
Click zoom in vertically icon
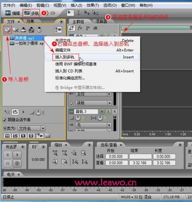(x=75, y=161)
